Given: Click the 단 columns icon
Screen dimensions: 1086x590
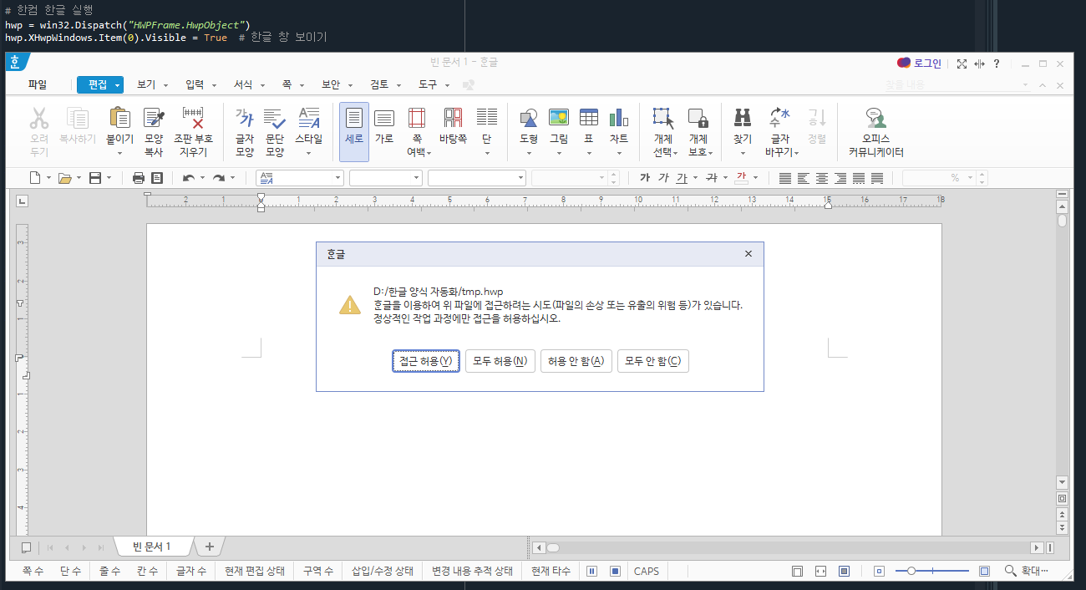Looking at the screenshot, I should pos(487,118).
